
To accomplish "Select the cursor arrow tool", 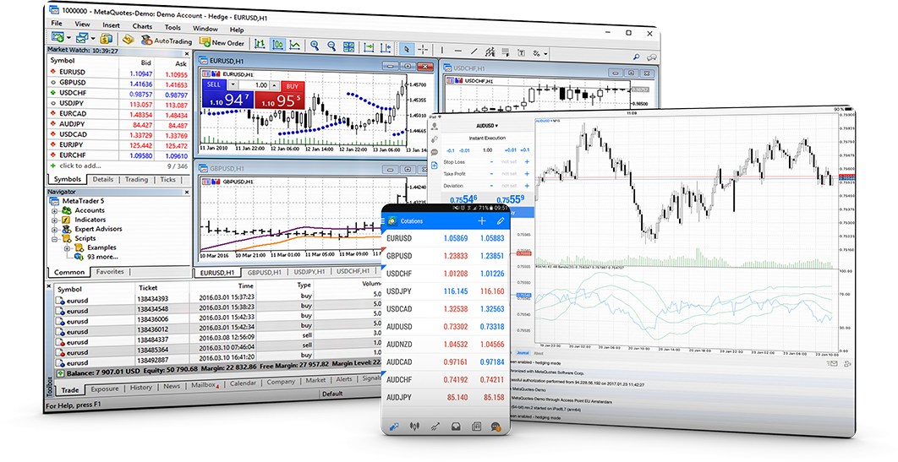I will 406,49.
